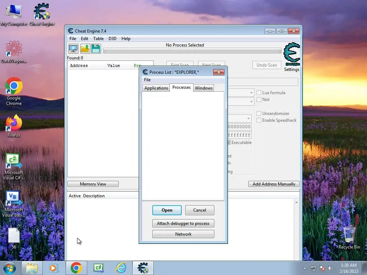This screenshot has height=275, width=367.
Task: Click the scan start address field
Action: (x=240, y=127)
